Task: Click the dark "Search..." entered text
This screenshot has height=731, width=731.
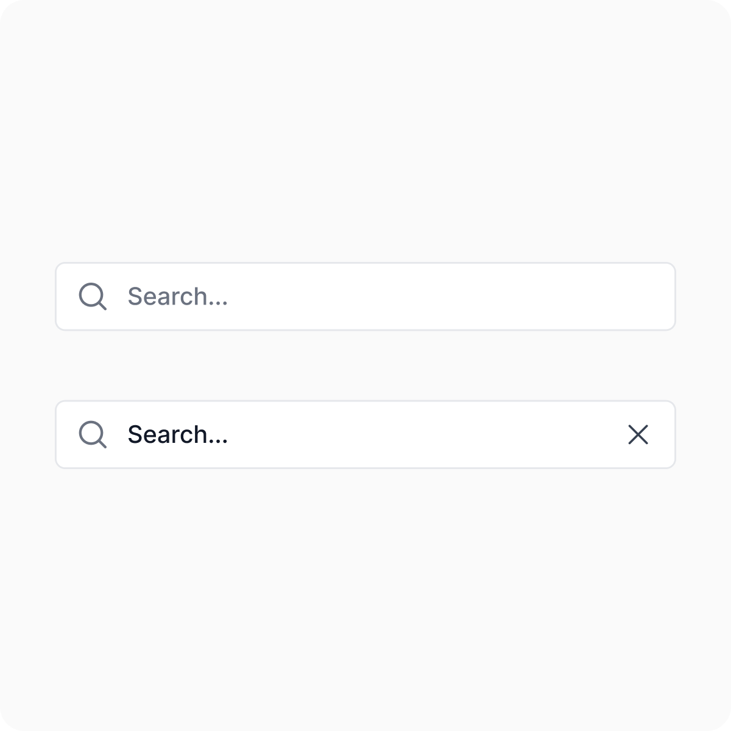Action: point(177,434)
